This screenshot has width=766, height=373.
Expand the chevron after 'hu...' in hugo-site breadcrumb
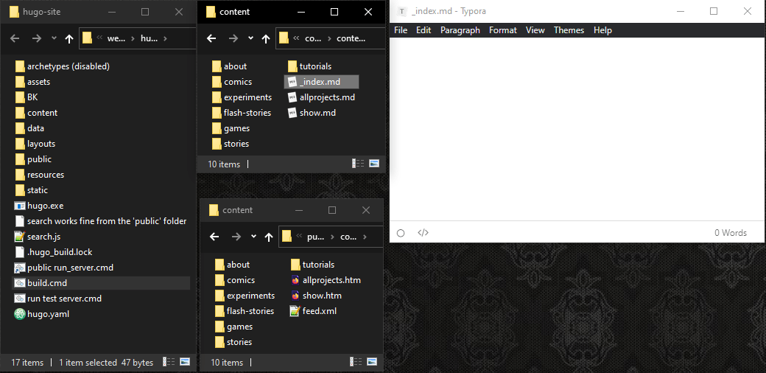pos(165,39)
